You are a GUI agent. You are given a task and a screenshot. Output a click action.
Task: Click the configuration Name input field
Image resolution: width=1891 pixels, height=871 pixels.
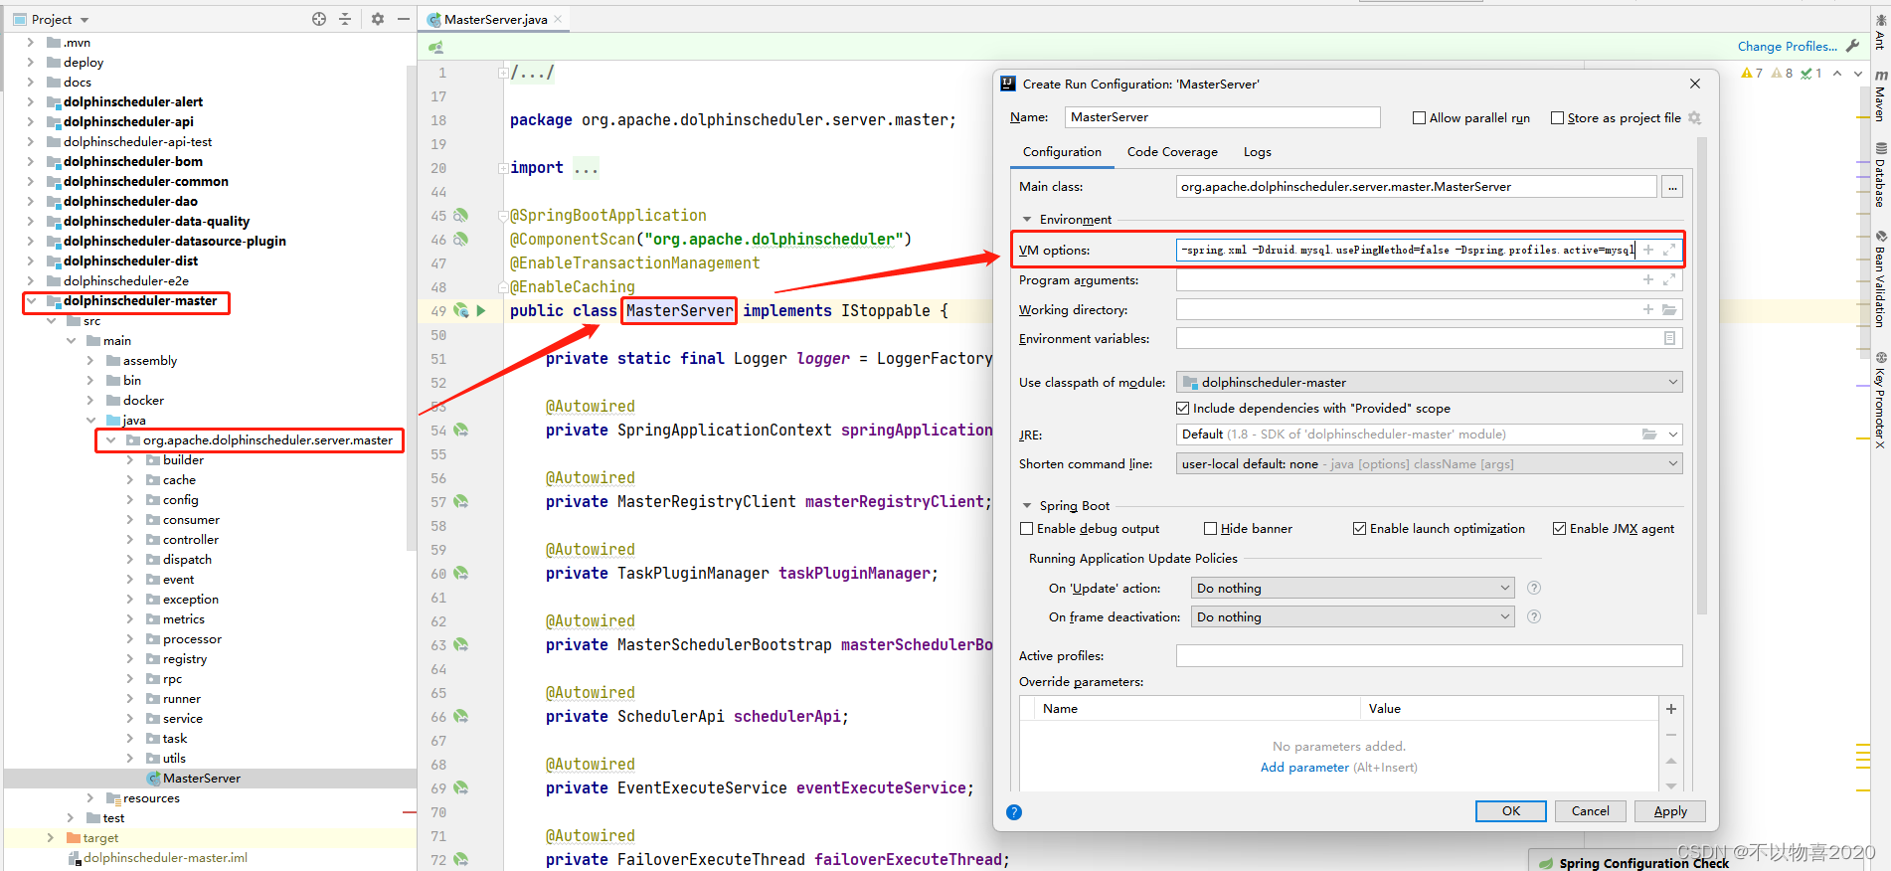coord(1222,117)
